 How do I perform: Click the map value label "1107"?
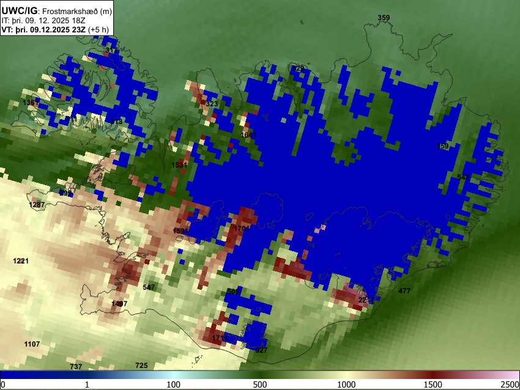(32, 344)
